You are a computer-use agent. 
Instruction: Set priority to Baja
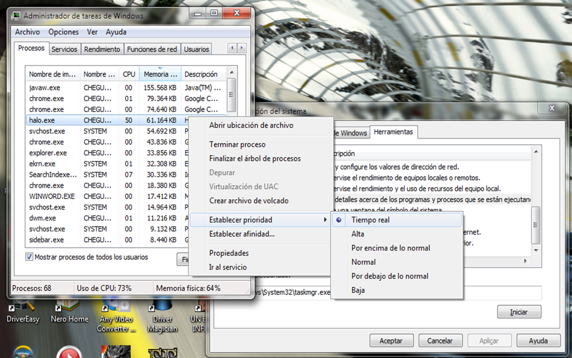click(x=396, y=290)
